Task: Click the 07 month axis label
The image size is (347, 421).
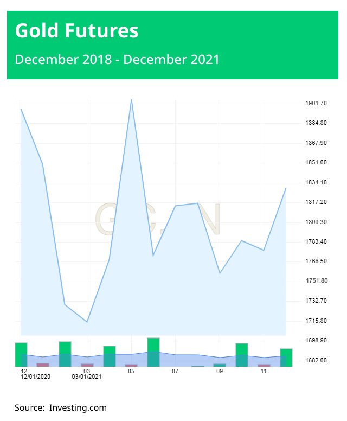Action: [x=175, y=372]
